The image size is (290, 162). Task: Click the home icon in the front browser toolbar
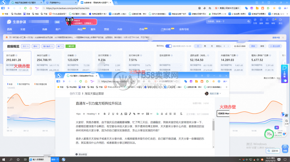tap(86, 81)
